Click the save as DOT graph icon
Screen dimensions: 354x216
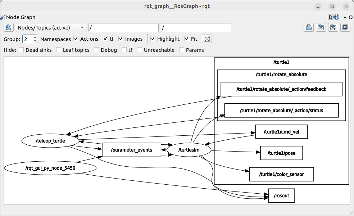321,28
